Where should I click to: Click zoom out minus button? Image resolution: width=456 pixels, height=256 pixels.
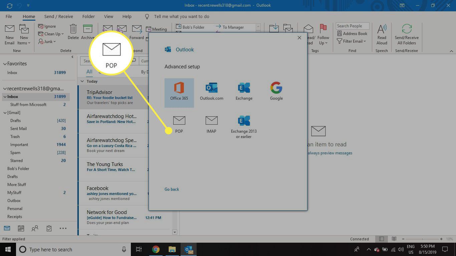coord(404,239)
